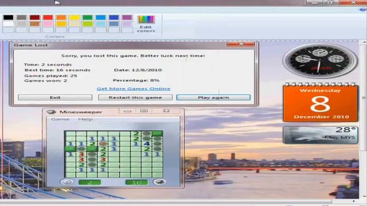Open the Minesweeper Game menu
The height and width of the screenshot is (206, 367).
pos(60,120)
